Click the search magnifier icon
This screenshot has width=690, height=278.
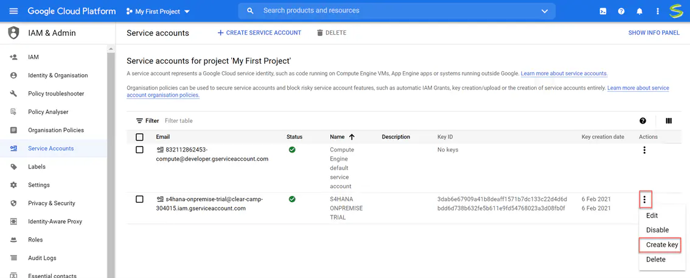(251, 11)
